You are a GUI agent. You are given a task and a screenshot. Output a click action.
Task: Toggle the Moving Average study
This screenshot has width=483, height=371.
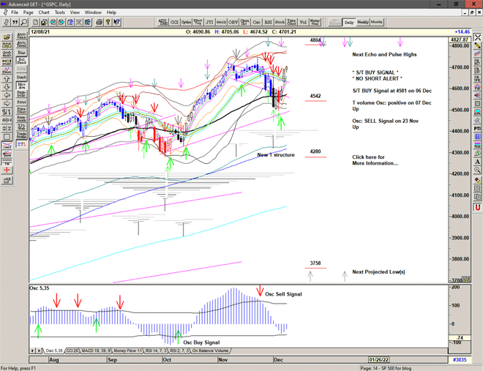point(21,86)
